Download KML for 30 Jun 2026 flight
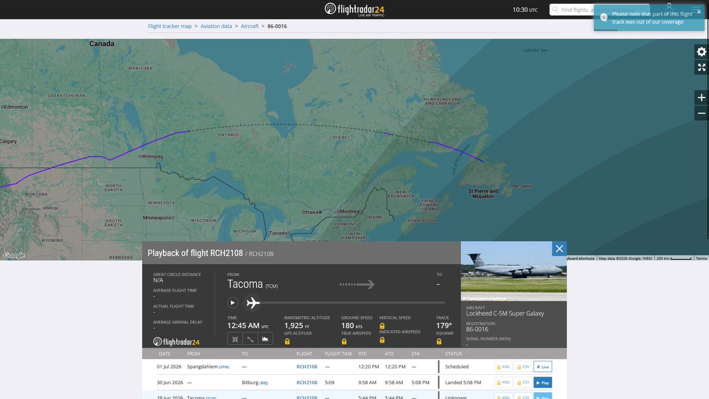 503,382
